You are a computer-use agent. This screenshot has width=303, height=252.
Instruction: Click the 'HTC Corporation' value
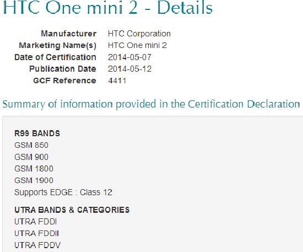pos(139,34)
